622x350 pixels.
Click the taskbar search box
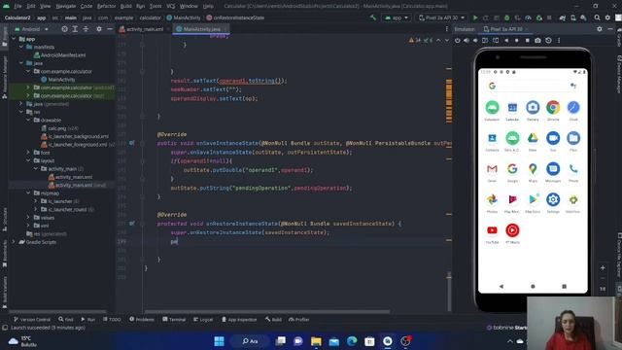pos(251,341)
